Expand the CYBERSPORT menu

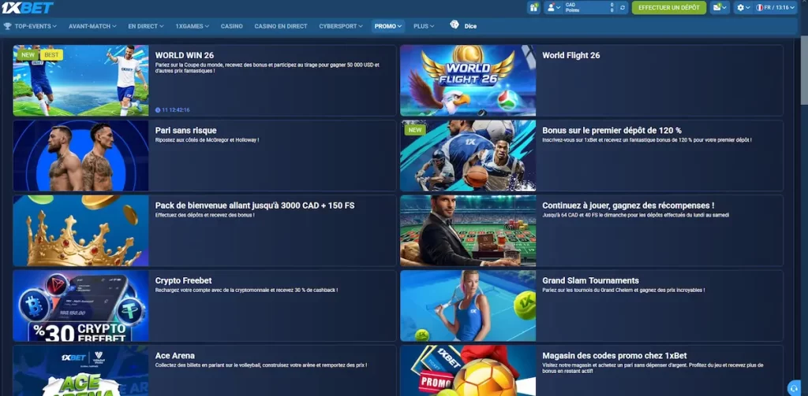pos(341,26)
